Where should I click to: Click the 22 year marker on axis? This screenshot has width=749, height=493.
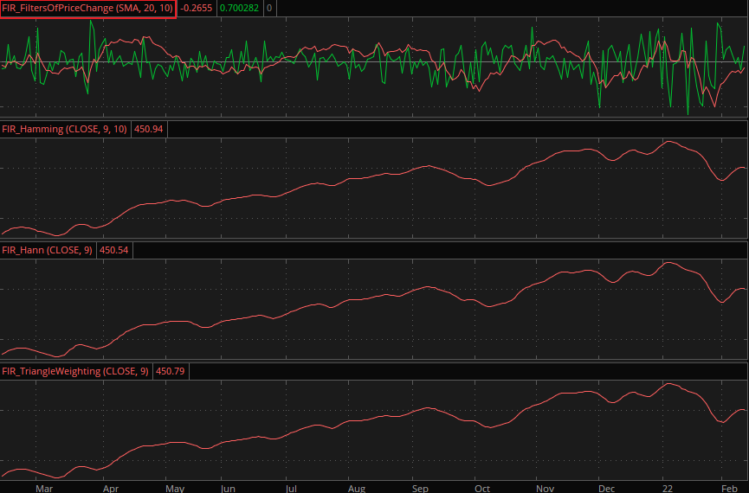click(x=668, y=487)
